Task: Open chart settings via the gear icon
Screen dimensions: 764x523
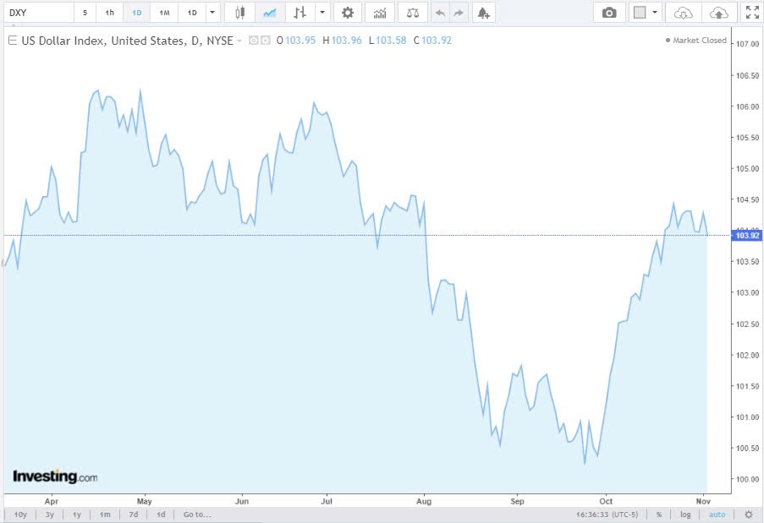Action: click(x=347, y=12)
